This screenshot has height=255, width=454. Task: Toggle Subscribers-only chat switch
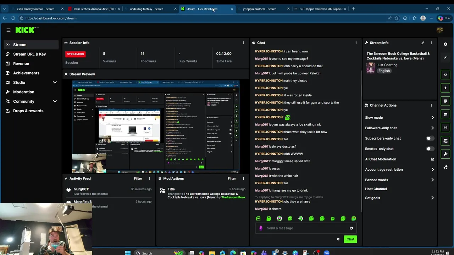click(430, 138)
